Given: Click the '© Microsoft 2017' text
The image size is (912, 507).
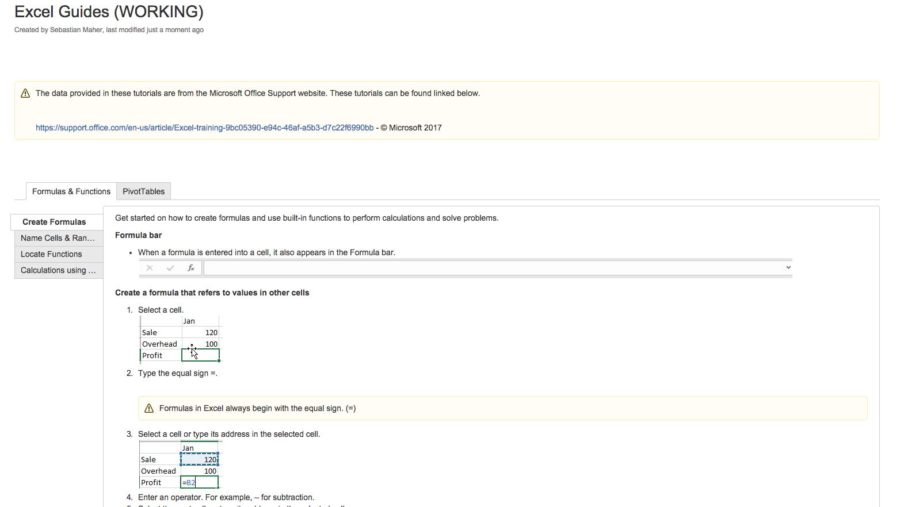Looking at the screenshot, I should tap(411, 128).
